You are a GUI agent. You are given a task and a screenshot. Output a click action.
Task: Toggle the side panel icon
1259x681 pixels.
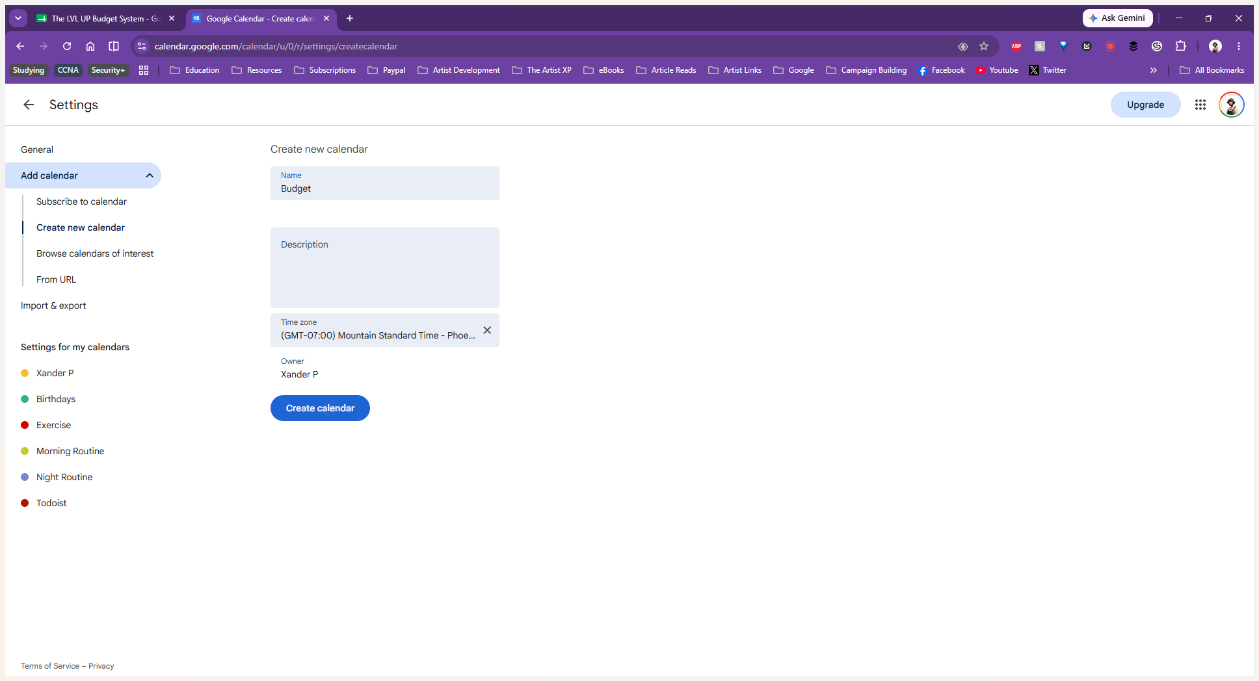pyautogui.click(x=114, y=46)
